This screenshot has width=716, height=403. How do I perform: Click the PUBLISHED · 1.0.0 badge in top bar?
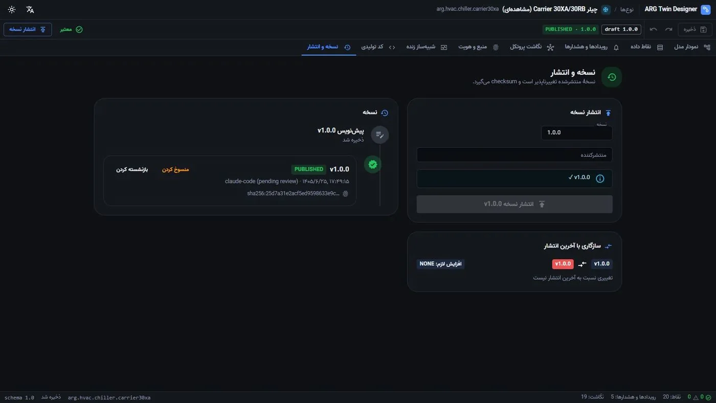(570, 30)
